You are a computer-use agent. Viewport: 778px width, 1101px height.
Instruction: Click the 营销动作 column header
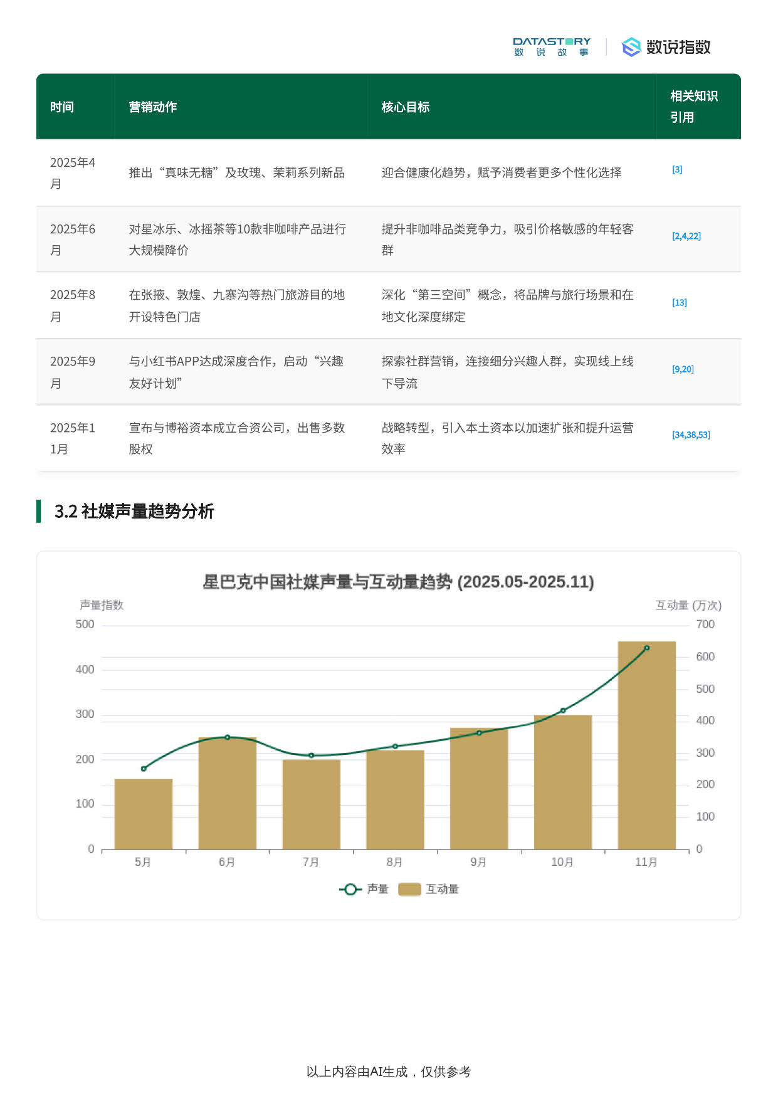[153, 107]
